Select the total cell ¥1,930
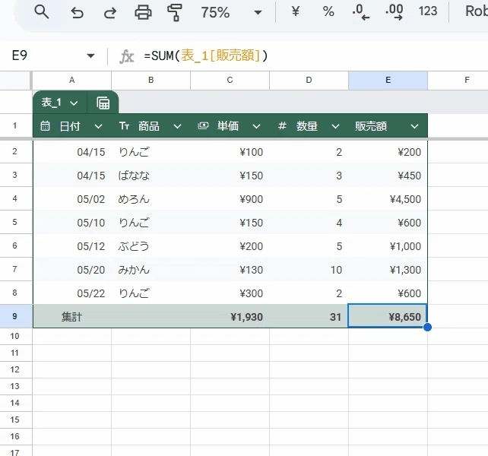Screen dimensions: 488x456 [230, 317]
